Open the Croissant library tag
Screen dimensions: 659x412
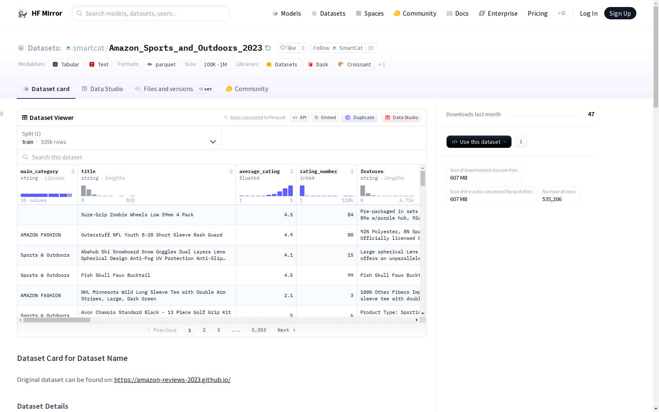coord(355,64)
